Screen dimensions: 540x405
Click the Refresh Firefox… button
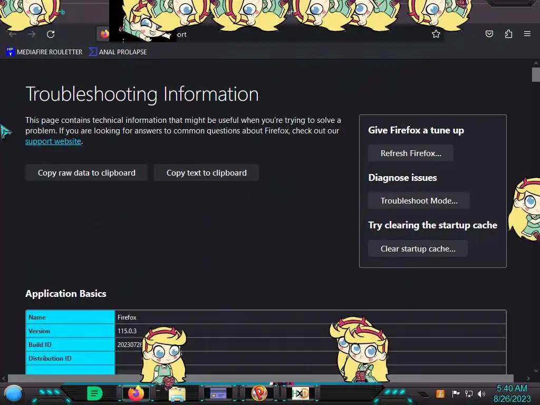410,153
